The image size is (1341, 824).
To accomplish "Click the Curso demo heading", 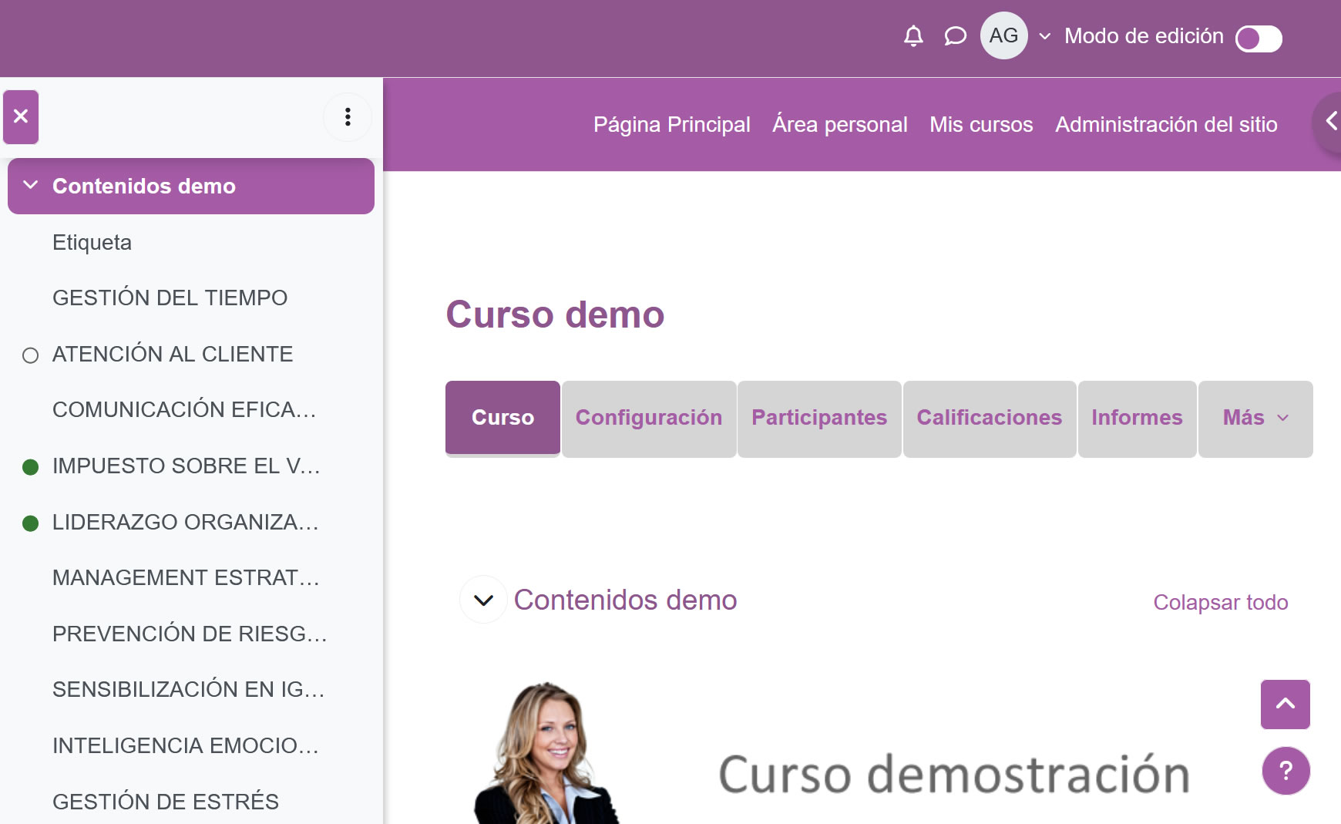I will [555, 314].
